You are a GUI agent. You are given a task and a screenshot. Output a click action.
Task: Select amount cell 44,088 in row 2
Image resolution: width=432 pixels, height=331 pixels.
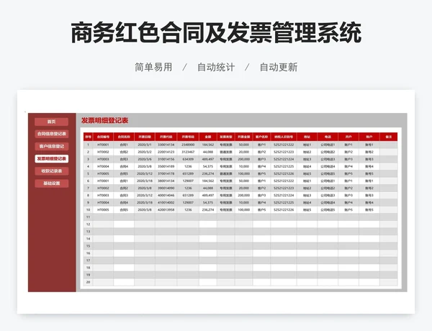click(x=208, y=152)
